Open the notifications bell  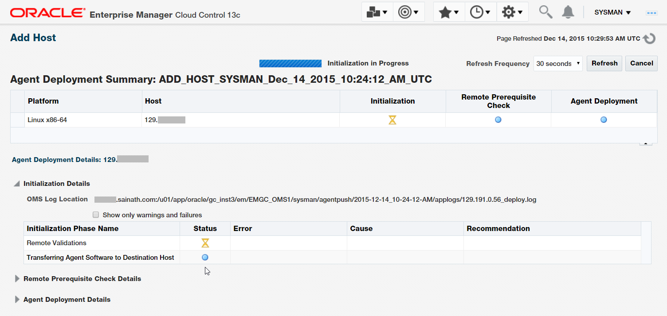568,12
